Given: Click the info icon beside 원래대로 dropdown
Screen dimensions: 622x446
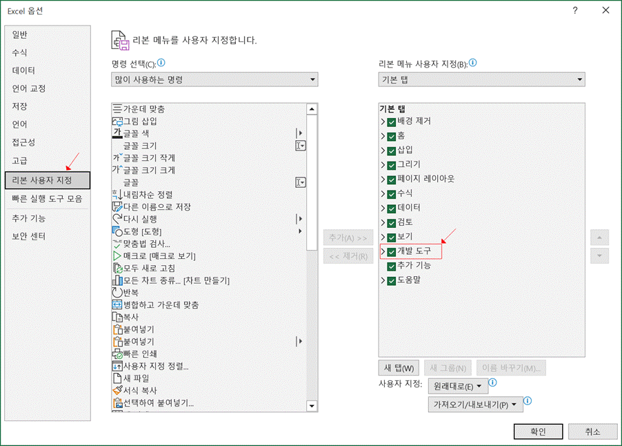Looking at the screenshot, I should point(492,382).
